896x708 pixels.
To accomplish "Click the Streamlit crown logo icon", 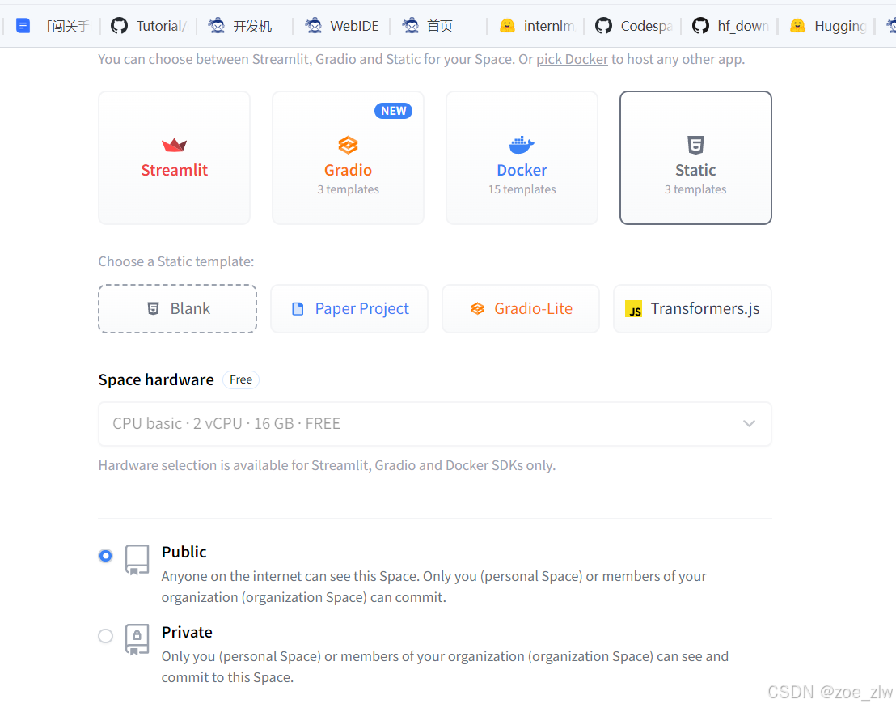I will tap(175, 146).
